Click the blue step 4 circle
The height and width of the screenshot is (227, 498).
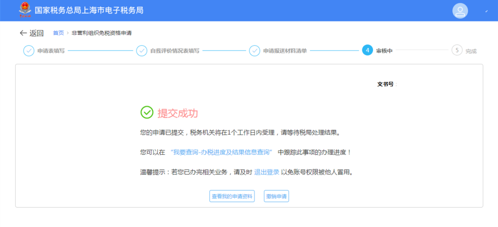pos(368,51)
